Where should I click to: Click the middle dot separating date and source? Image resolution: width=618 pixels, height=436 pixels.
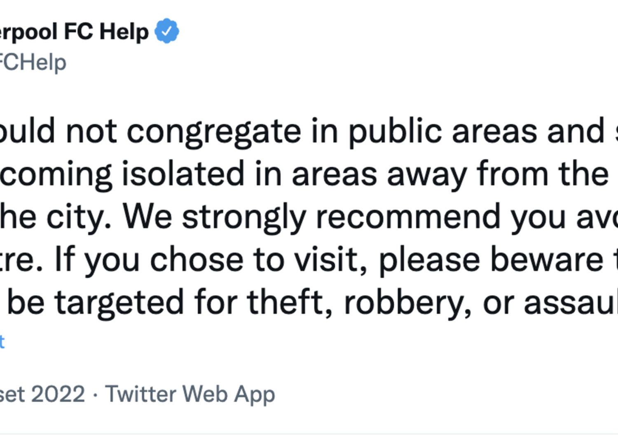click(x=95, y=395)
